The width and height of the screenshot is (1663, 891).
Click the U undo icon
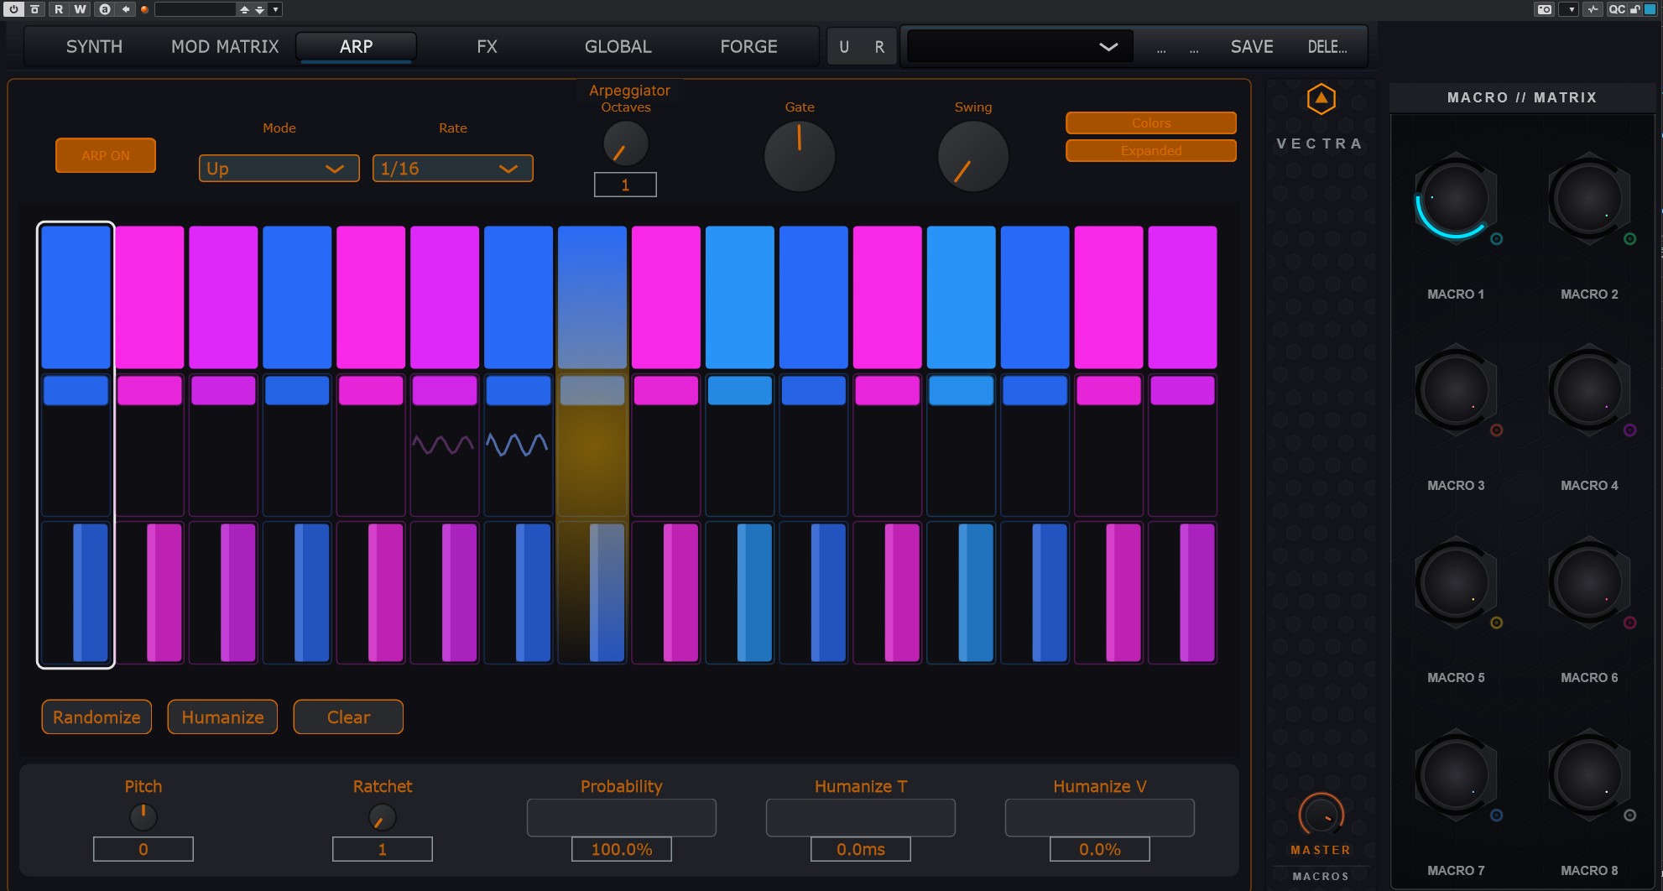[844, 47]
